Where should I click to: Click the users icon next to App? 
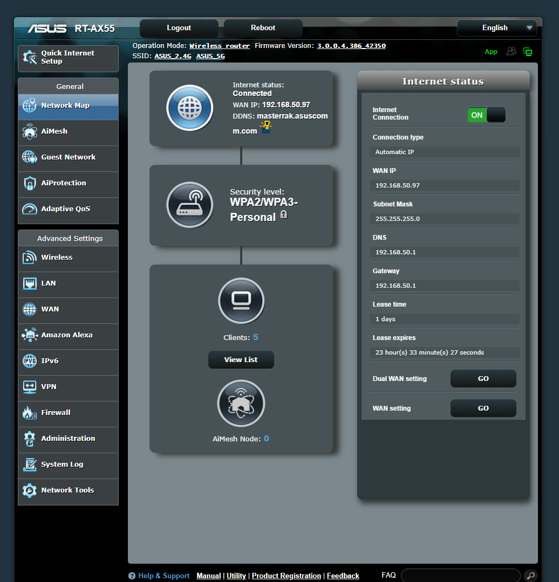click(x=512, y=51)
